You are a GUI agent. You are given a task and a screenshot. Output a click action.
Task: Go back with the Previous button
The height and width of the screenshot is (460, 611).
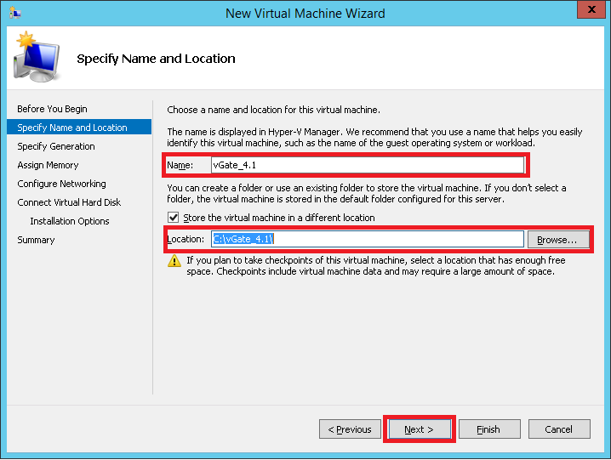pos(350,429)
